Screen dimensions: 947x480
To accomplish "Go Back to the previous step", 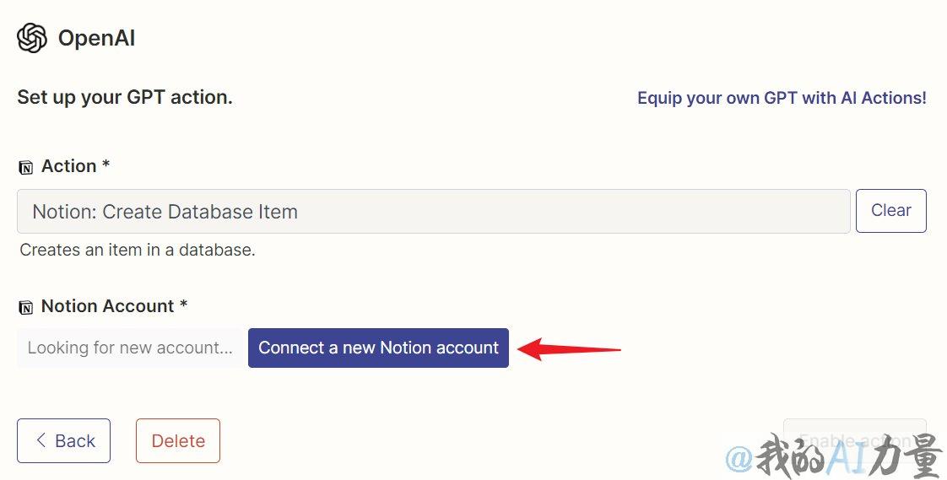I will tap(63, 440).
